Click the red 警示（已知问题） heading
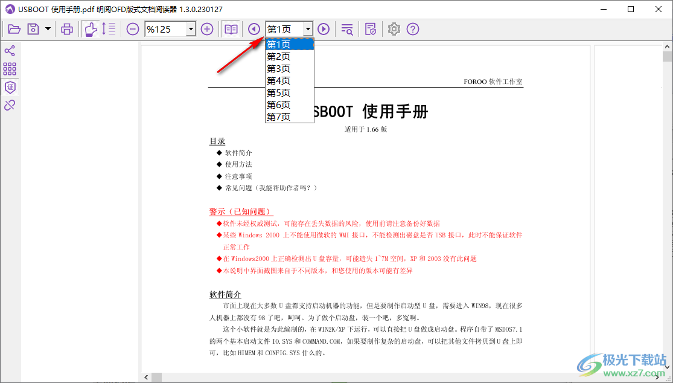 pyautogui.click(x=241, y=211)
